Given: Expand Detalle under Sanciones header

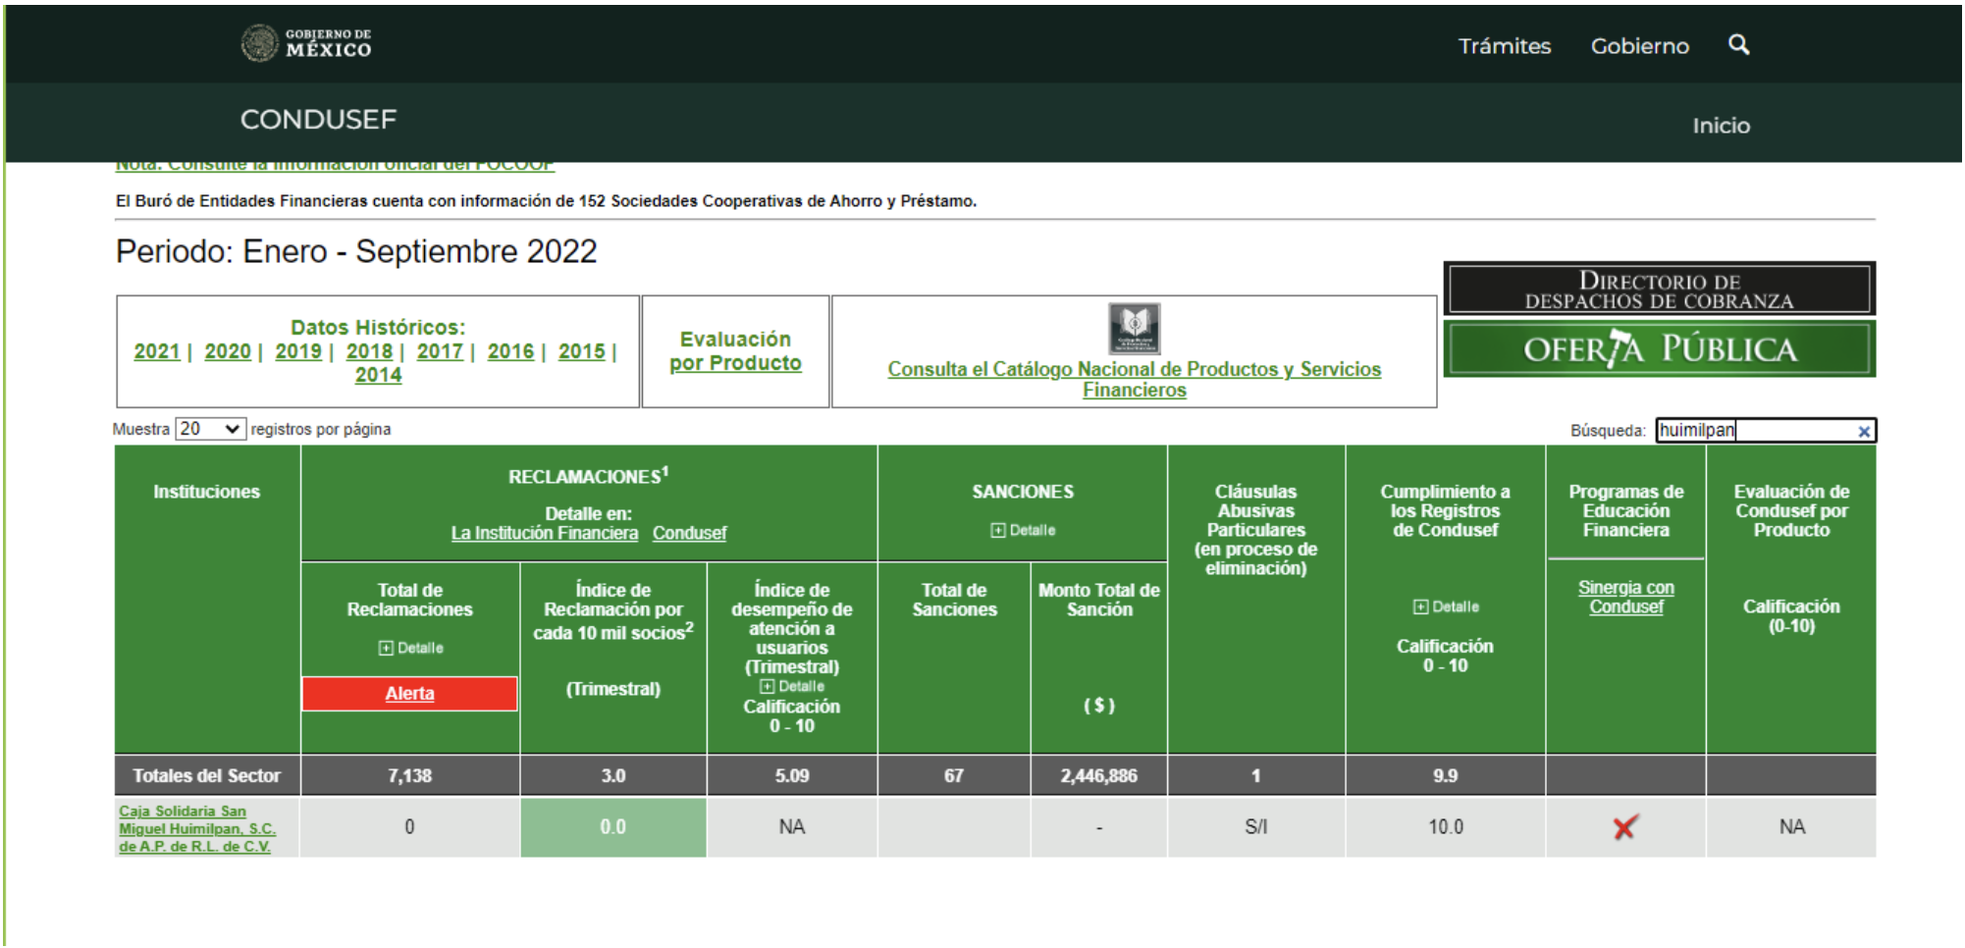Looking at the screenshot, I should pos(1023,530).
